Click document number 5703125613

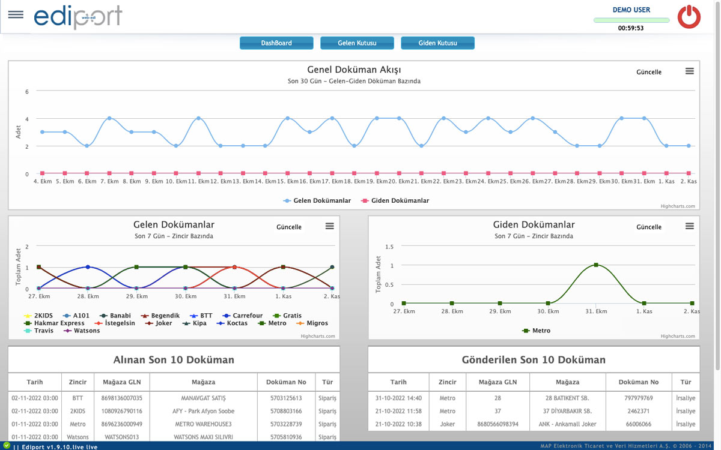[x=286, y=398]
